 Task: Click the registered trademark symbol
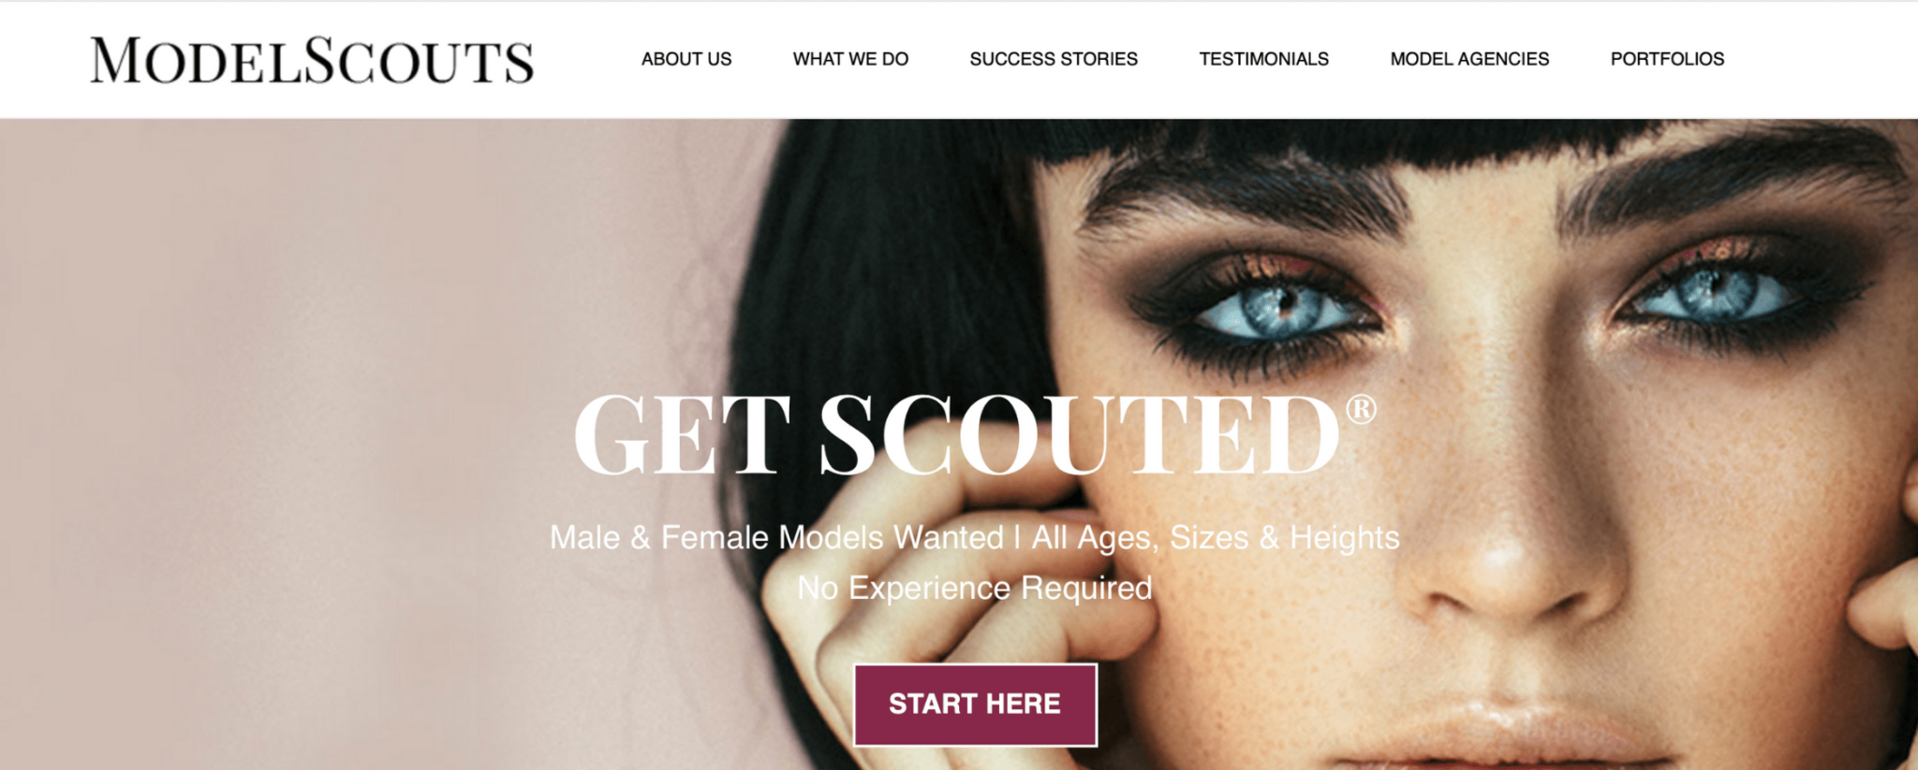coord(1361,409)
